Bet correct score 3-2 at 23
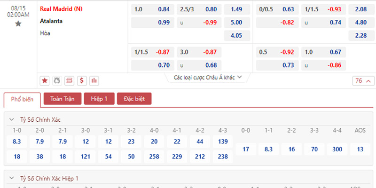Screen dimensions: 376x188 click(131, 142)
